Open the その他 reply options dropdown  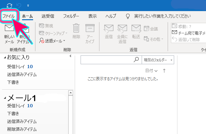[x=153, y=39]
